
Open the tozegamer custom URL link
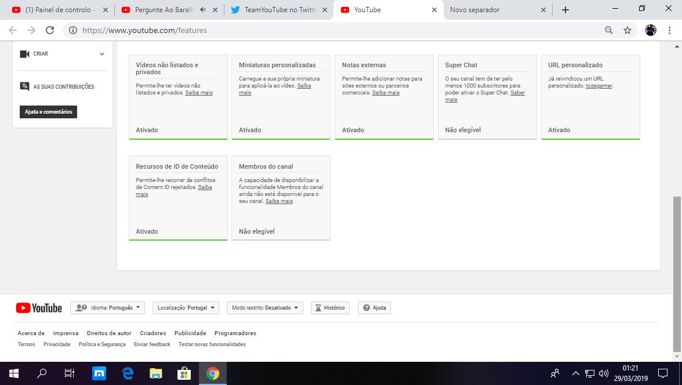(599, 86)
